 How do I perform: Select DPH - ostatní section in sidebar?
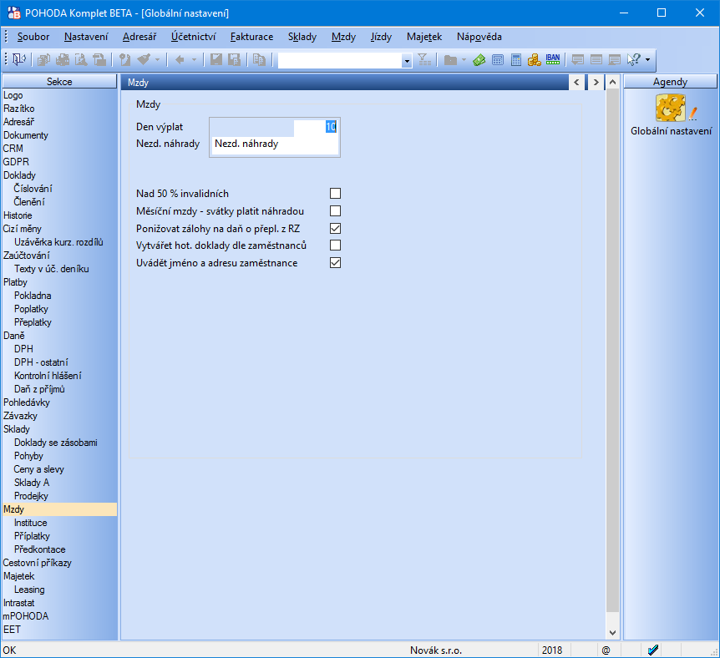[x=41, y=362]
